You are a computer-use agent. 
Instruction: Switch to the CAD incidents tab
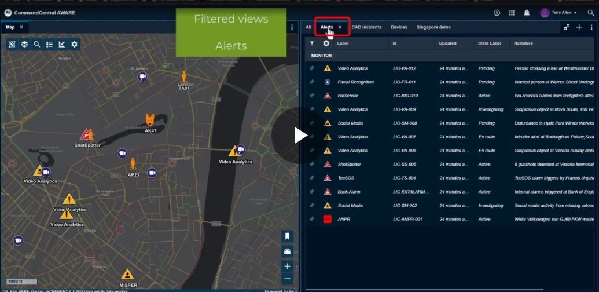tap(366, 27)
